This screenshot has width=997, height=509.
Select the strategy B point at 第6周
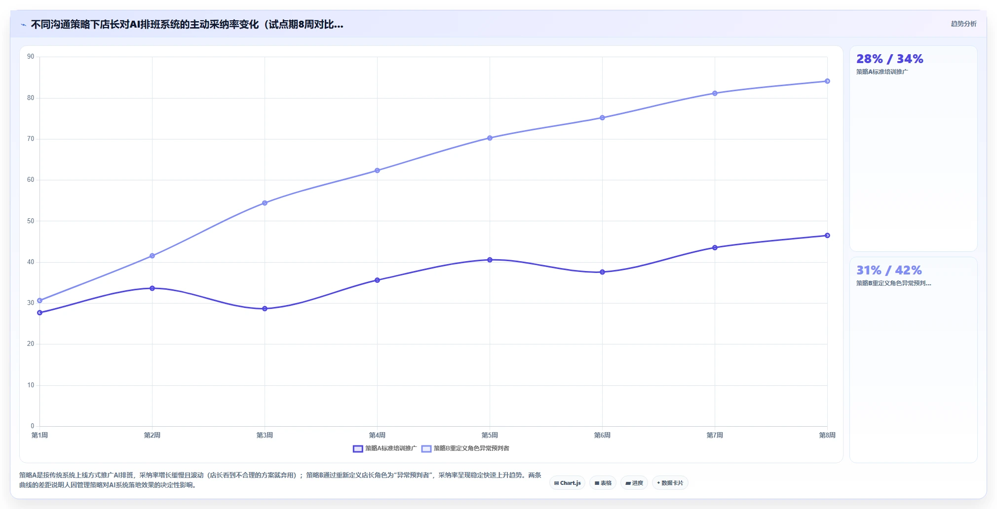[x=602, y=118]
